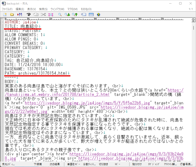Click the line 'TAG: 自己紹介,向島紹介'
Screen dimensions: 196x167
(x=31, y=60)
